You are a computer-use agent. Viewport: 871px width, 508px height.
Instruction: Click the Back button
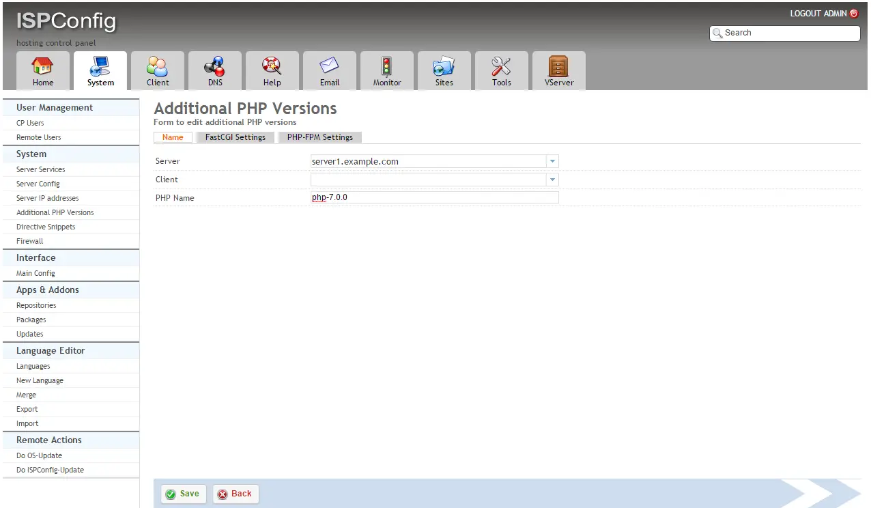235,494
